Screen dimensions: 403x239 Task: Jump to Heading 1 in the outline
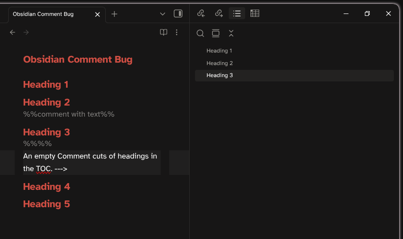220,51
